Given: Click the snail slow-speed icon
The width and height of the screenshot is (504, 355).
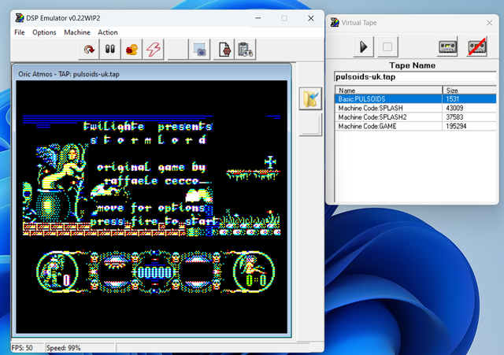Looking at the screenshot, I should [x=132, y=50].
